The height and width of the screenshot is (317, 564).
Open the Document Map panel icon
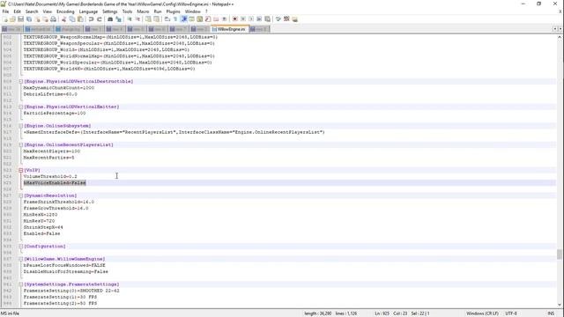pyautogui.click(x=200, y=19)
